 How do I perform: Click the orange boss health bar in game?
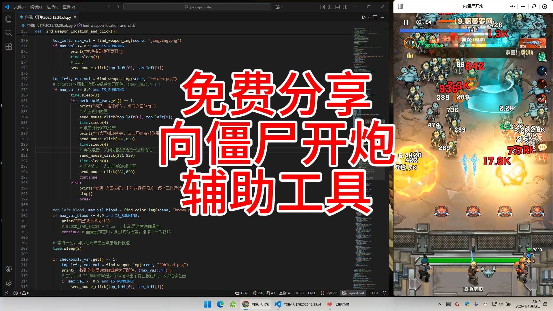click(446, 21)
